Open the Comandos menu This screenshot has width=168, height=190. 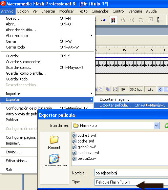tap(100, 11)
